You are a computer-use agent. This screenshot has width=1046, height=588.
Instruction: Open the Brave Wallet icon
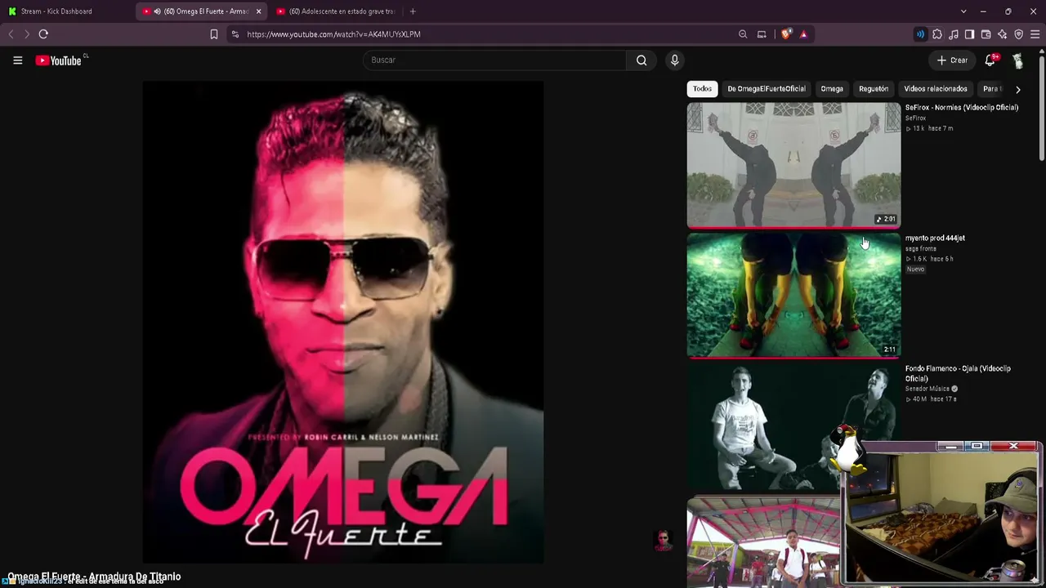tap(986, 34)
